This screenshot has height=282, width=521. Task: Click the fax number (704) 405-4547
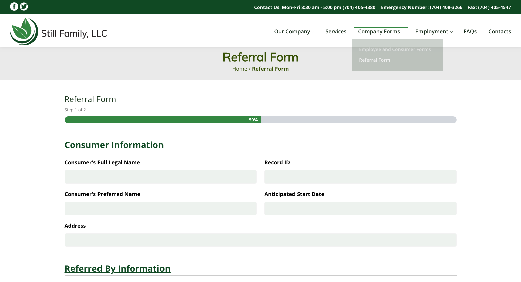tap(495, 7)
